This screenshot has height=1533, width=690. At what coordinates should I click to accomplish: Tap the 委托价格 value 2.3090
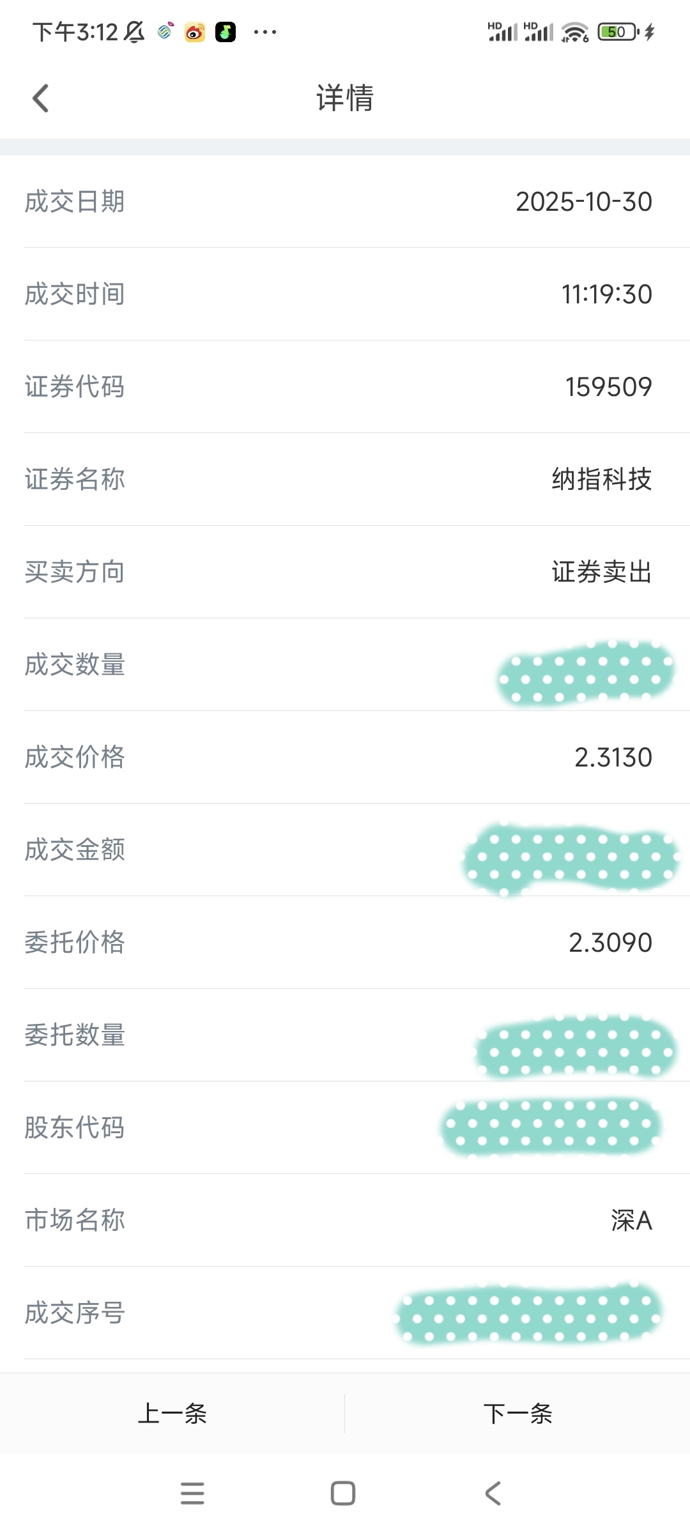610,943
